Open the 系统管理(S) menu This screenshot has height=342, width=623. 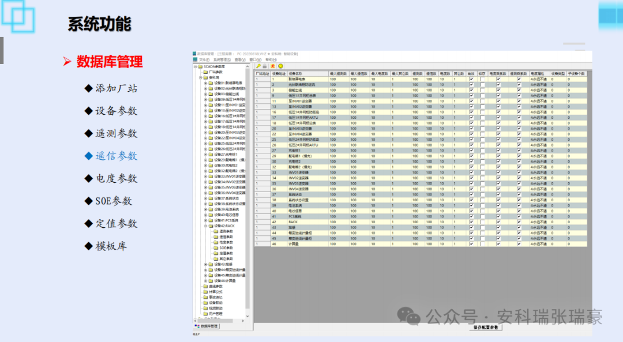pos(222,59)
